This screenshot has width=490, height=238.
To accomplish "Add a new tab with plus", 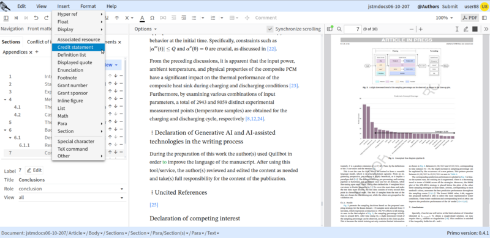I will [x=37, y=52].
